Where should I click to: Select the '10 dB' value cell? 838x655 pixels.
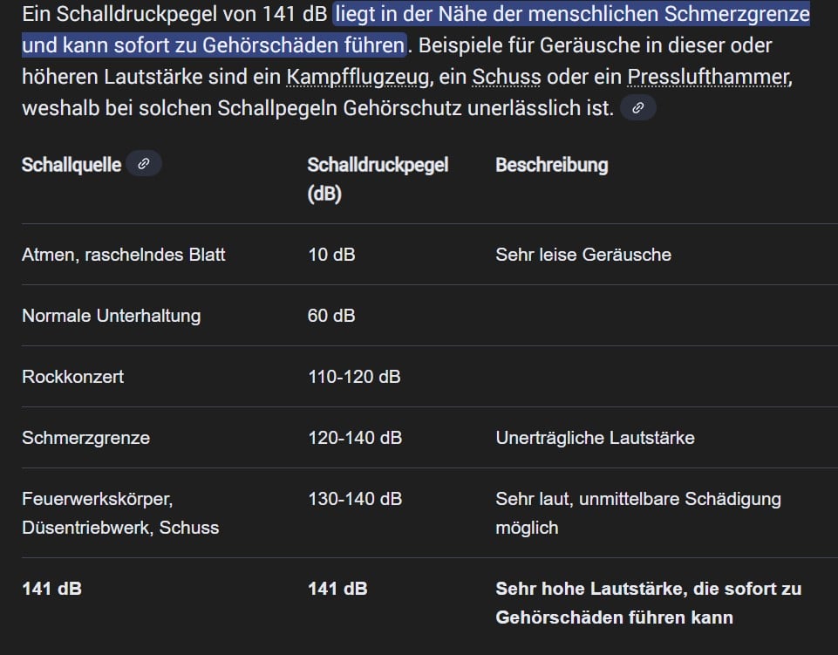(x=331, y=255)
